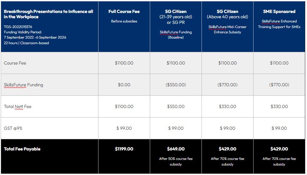Click the Total Fee Payable row label

[22, 149]
